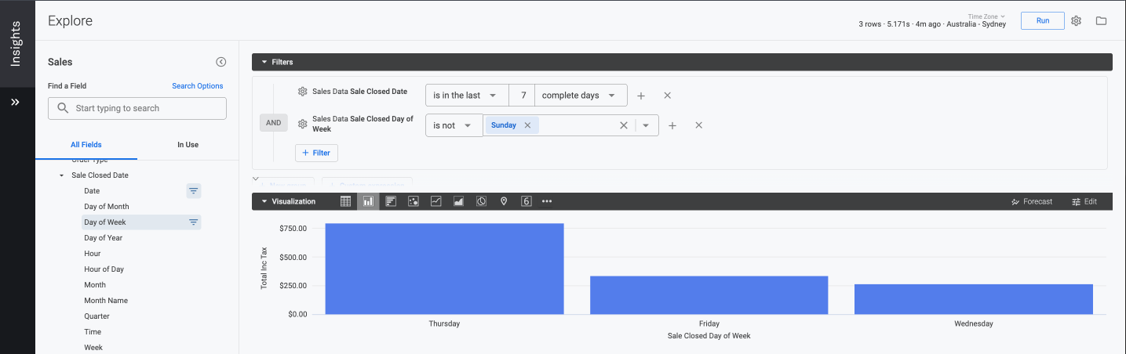Select the Day of Week field
This screenshot has height=354, width=1126.
pyautogui.click(x=105, y=222)
